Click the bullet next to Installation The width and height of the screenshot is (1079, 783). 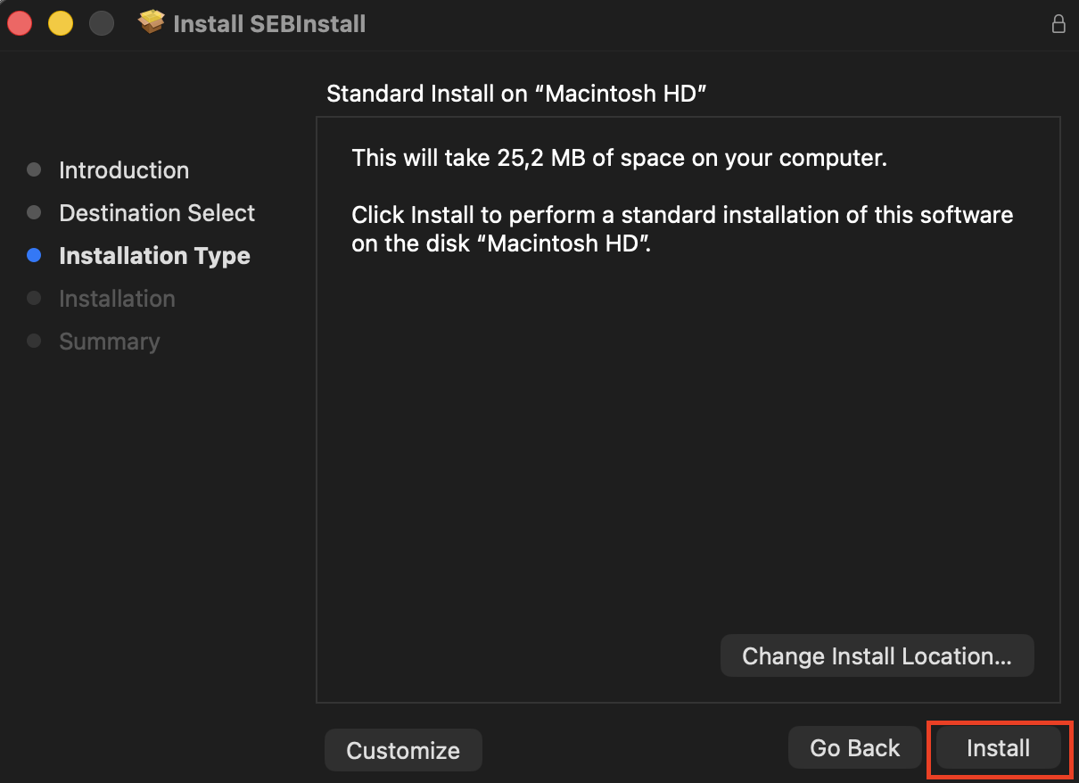tap(34, 298)
